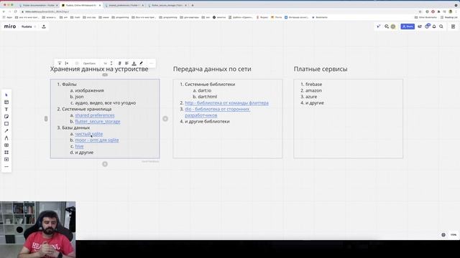460x258 pixels.
Task: Select the Frame grid tool
Action: click(x=6, y=153)
